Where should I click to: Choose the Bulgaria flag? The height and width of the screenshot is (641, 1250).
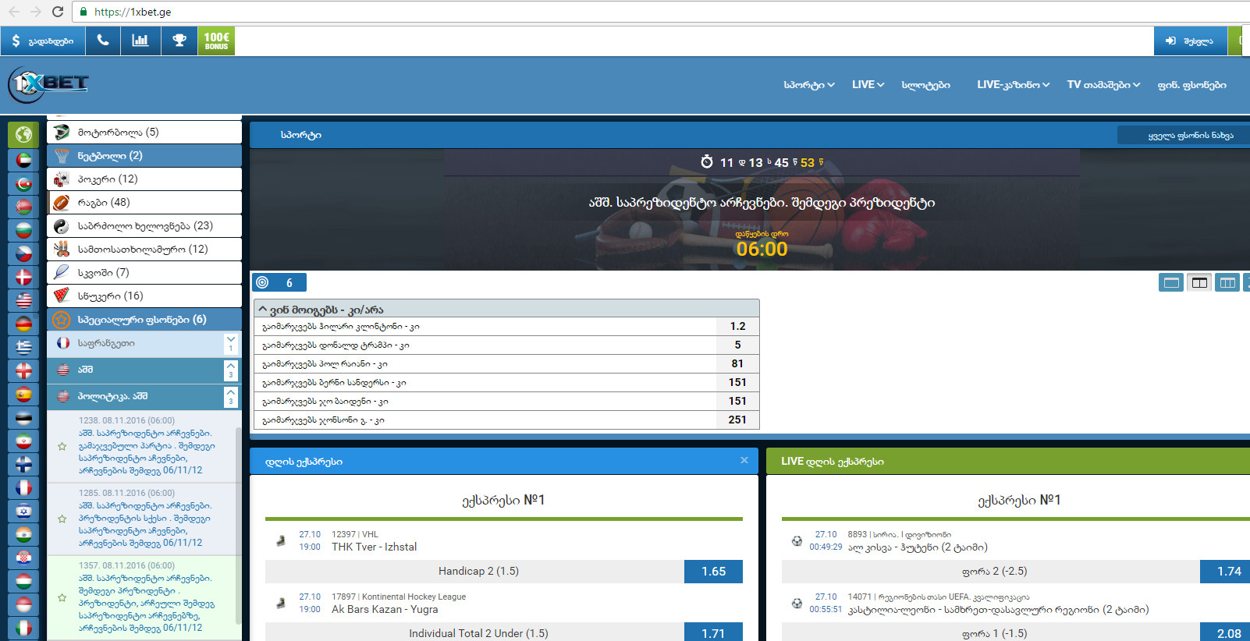24,231
